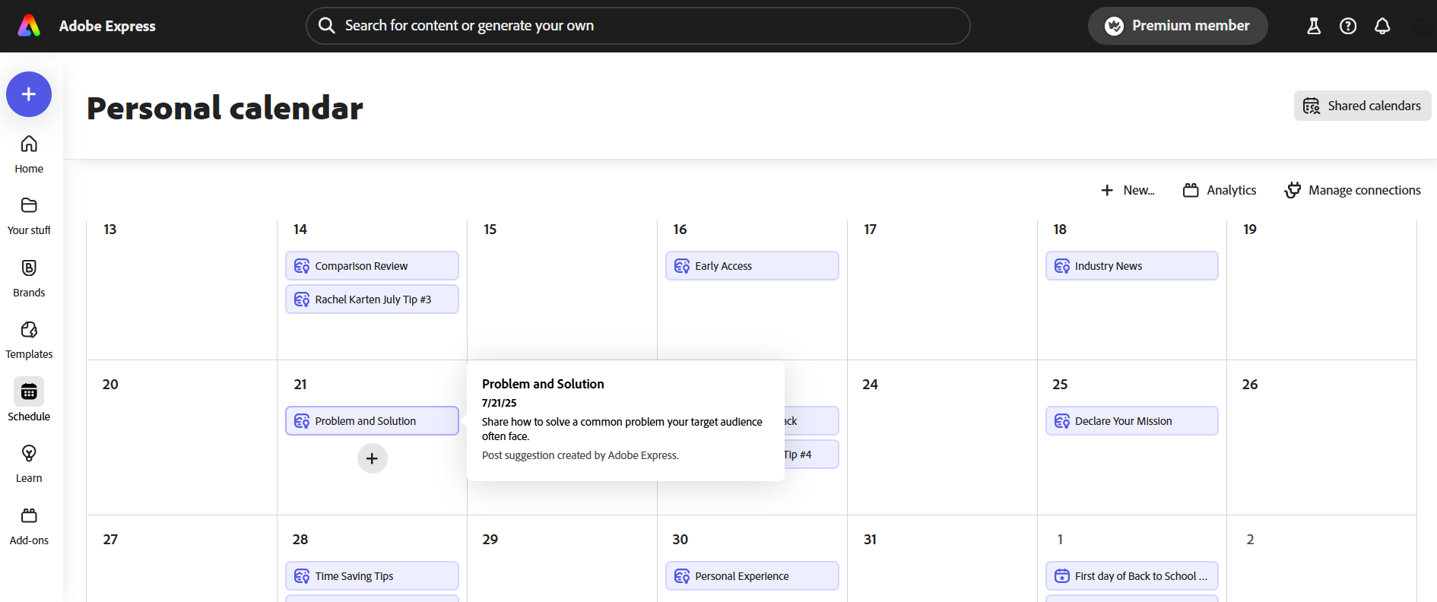Open the Personal Experience post
Viewport: 1437px width, 602px height.
pyautogui.click(x=752, y=576)
